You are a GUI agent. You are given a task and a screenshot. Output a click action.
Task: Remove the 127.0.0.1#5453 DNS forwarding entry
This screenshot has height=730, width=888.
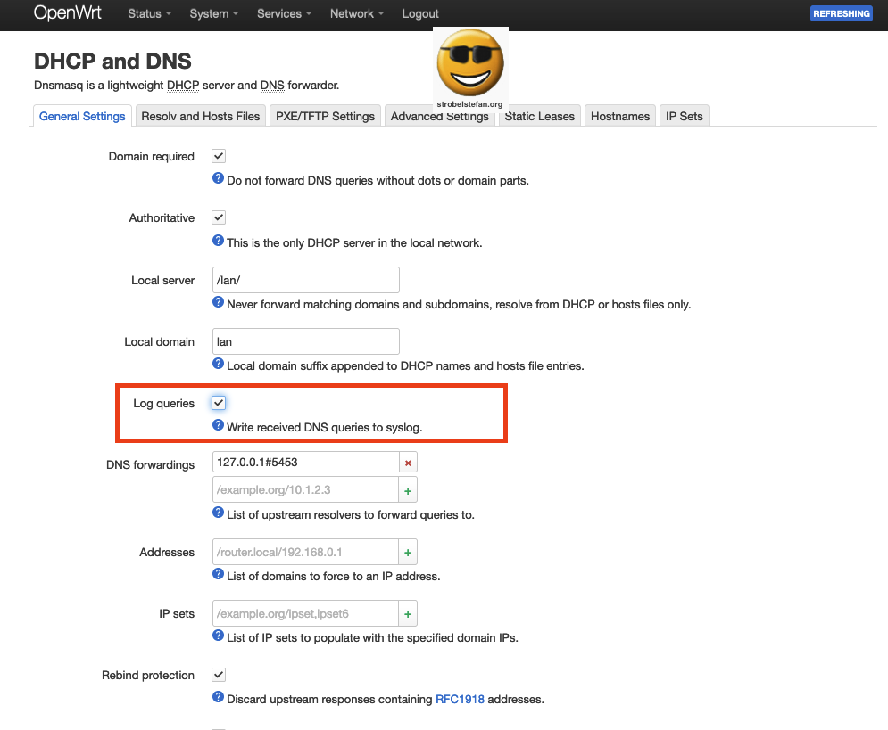409,462
